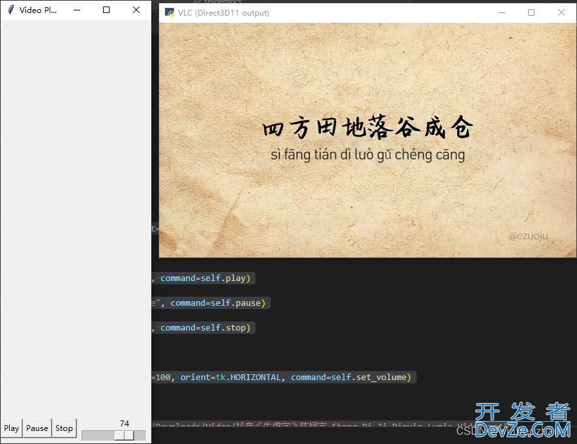This screenshot has height=444, width=577.
Task: Maximize the VLC Direct3D11 output window
Action: [x=531, y=12]
